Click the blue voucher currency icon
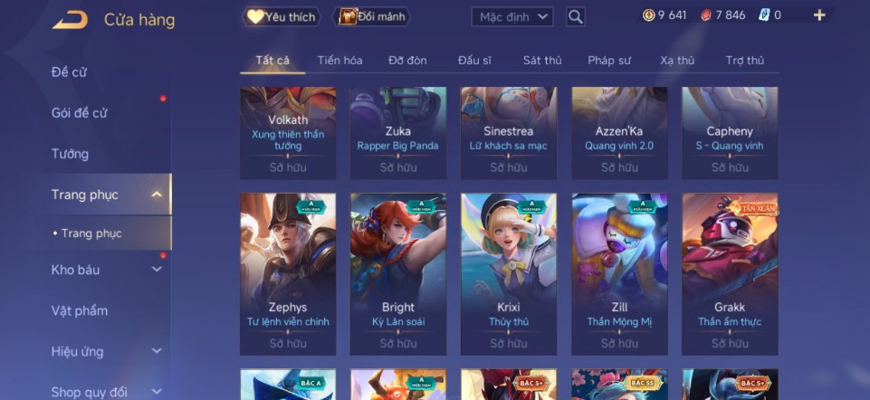This screenshot has width=870, height=400. tap(763, 15)
